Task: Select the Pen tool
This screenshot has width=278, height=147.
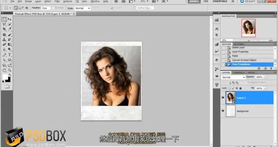Action: 4,55
